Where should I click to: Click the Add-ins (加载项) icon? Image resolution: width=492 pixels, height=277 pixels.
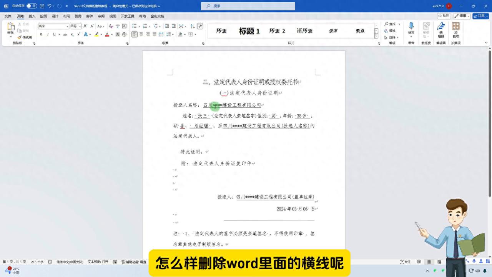coord(456,28)
